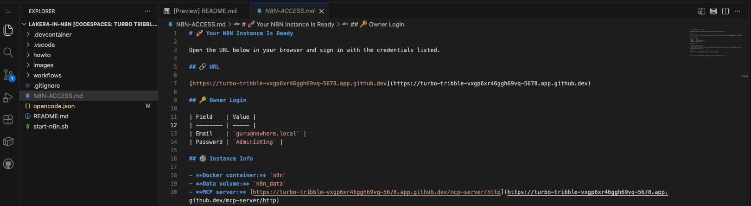Select N8N-ACCESS.md in the file tree

tap(89, 96)
